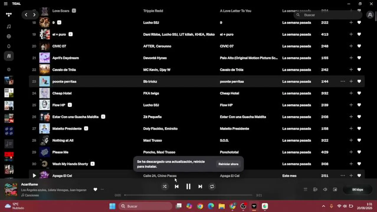Show hidden system tray icons chevron
This screenshot has width=377, height=212.
point(323,206)
